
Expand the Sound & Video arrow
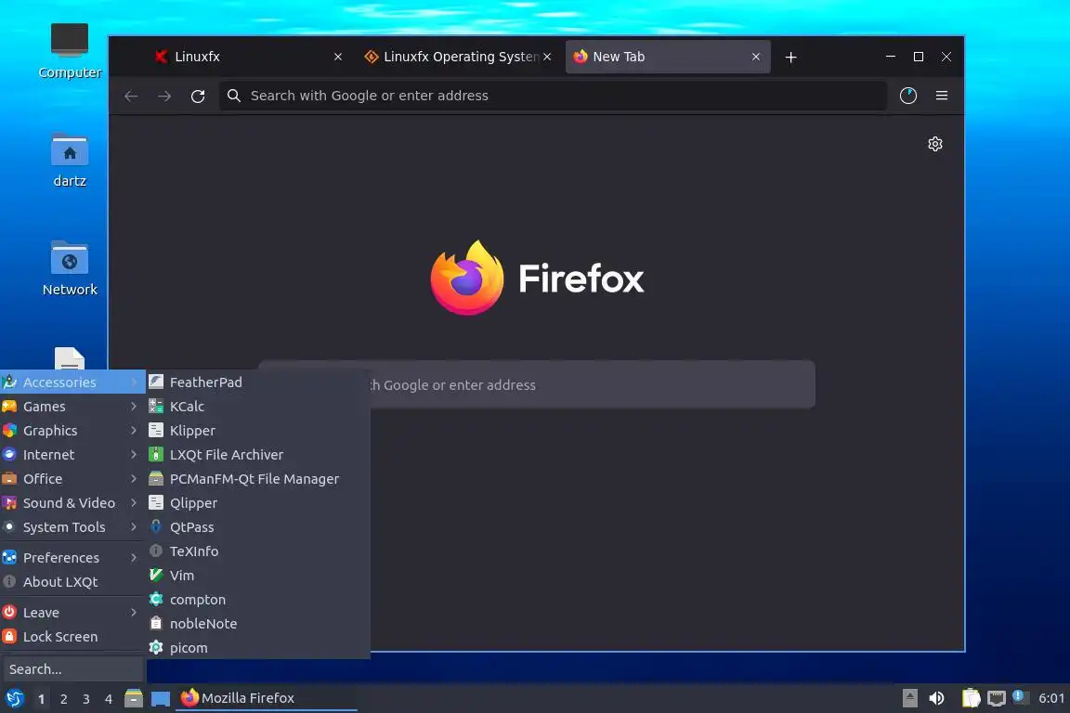134,503
